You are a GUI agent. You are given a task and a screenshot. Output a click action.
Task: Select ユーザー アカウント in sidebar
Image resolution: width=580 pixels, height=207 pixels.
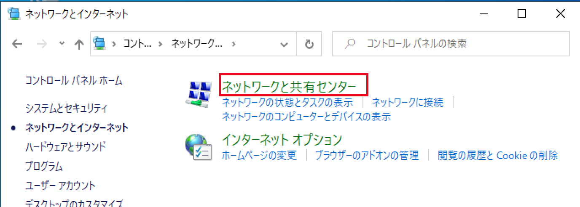point(61,186)
